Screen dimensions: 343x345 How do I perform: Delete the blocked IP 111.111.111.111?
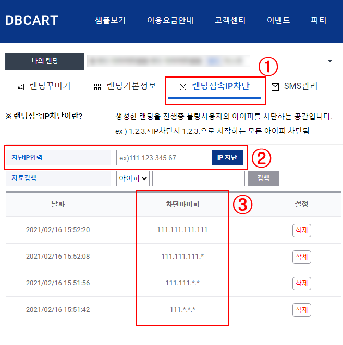301,230
